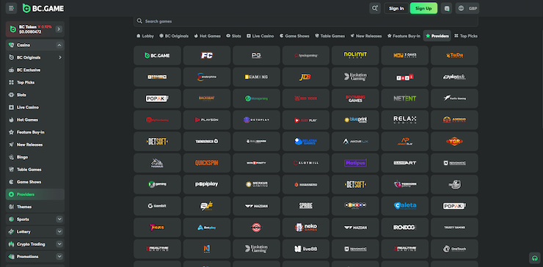Viewport: 543px width, 267px height.
Task: Open the Habanero provider tile
Action: point(306,184)
